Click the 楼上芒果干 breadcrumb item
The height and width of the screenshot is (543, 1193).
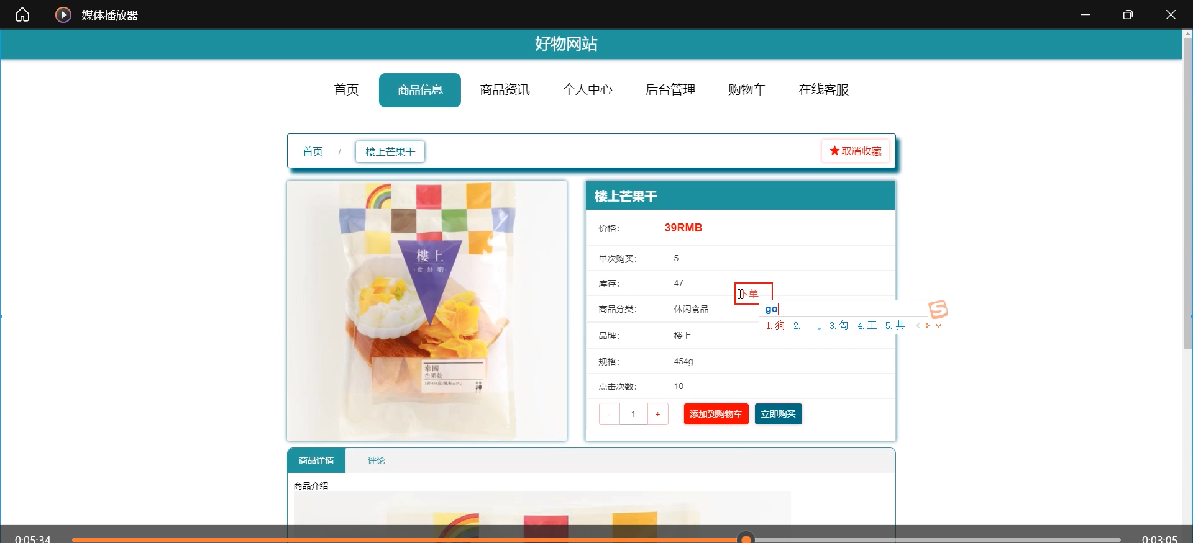(x=390, y=151)
